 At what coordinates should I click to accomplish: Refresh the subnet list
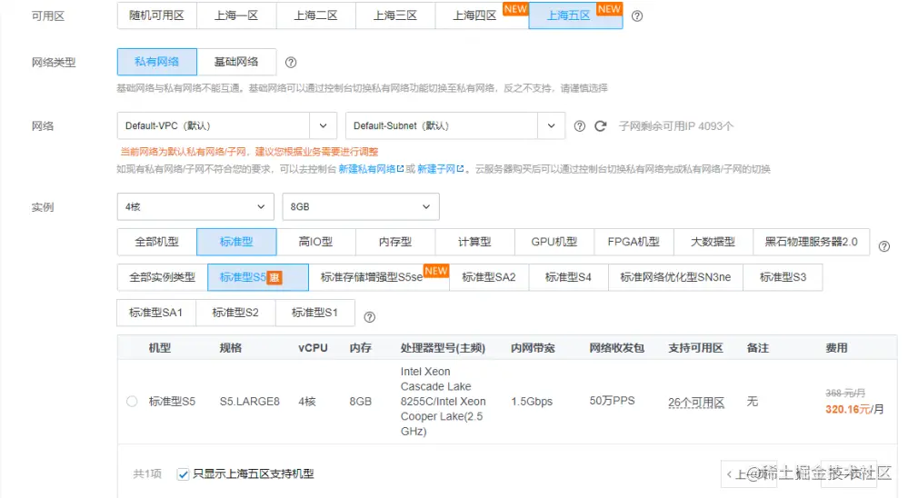[601, 126]
